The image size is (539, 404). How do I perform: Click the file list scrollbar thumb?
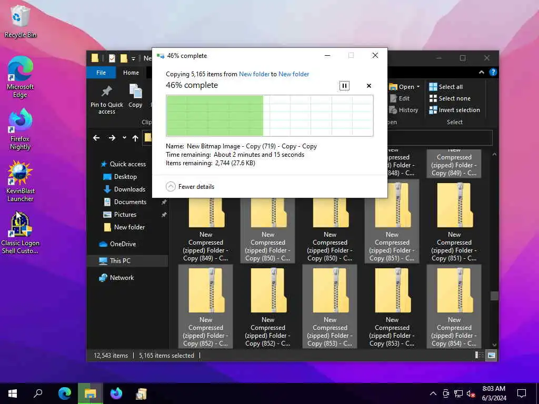point(494,296)
